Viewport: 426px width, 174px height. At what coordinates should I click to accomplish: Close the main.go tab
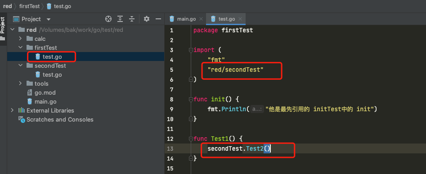point(201,19)
